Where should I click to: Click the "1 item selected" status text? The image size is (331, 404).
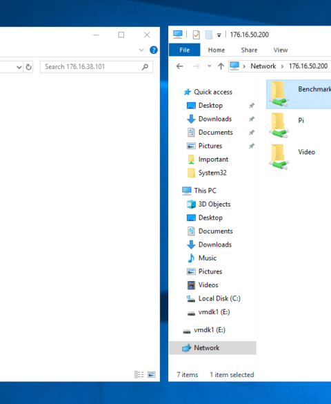(232, 374)
